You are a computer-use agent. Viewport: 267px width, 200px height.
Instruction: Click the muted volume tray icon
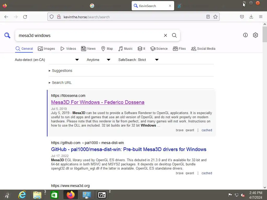(x=243, y=195)
